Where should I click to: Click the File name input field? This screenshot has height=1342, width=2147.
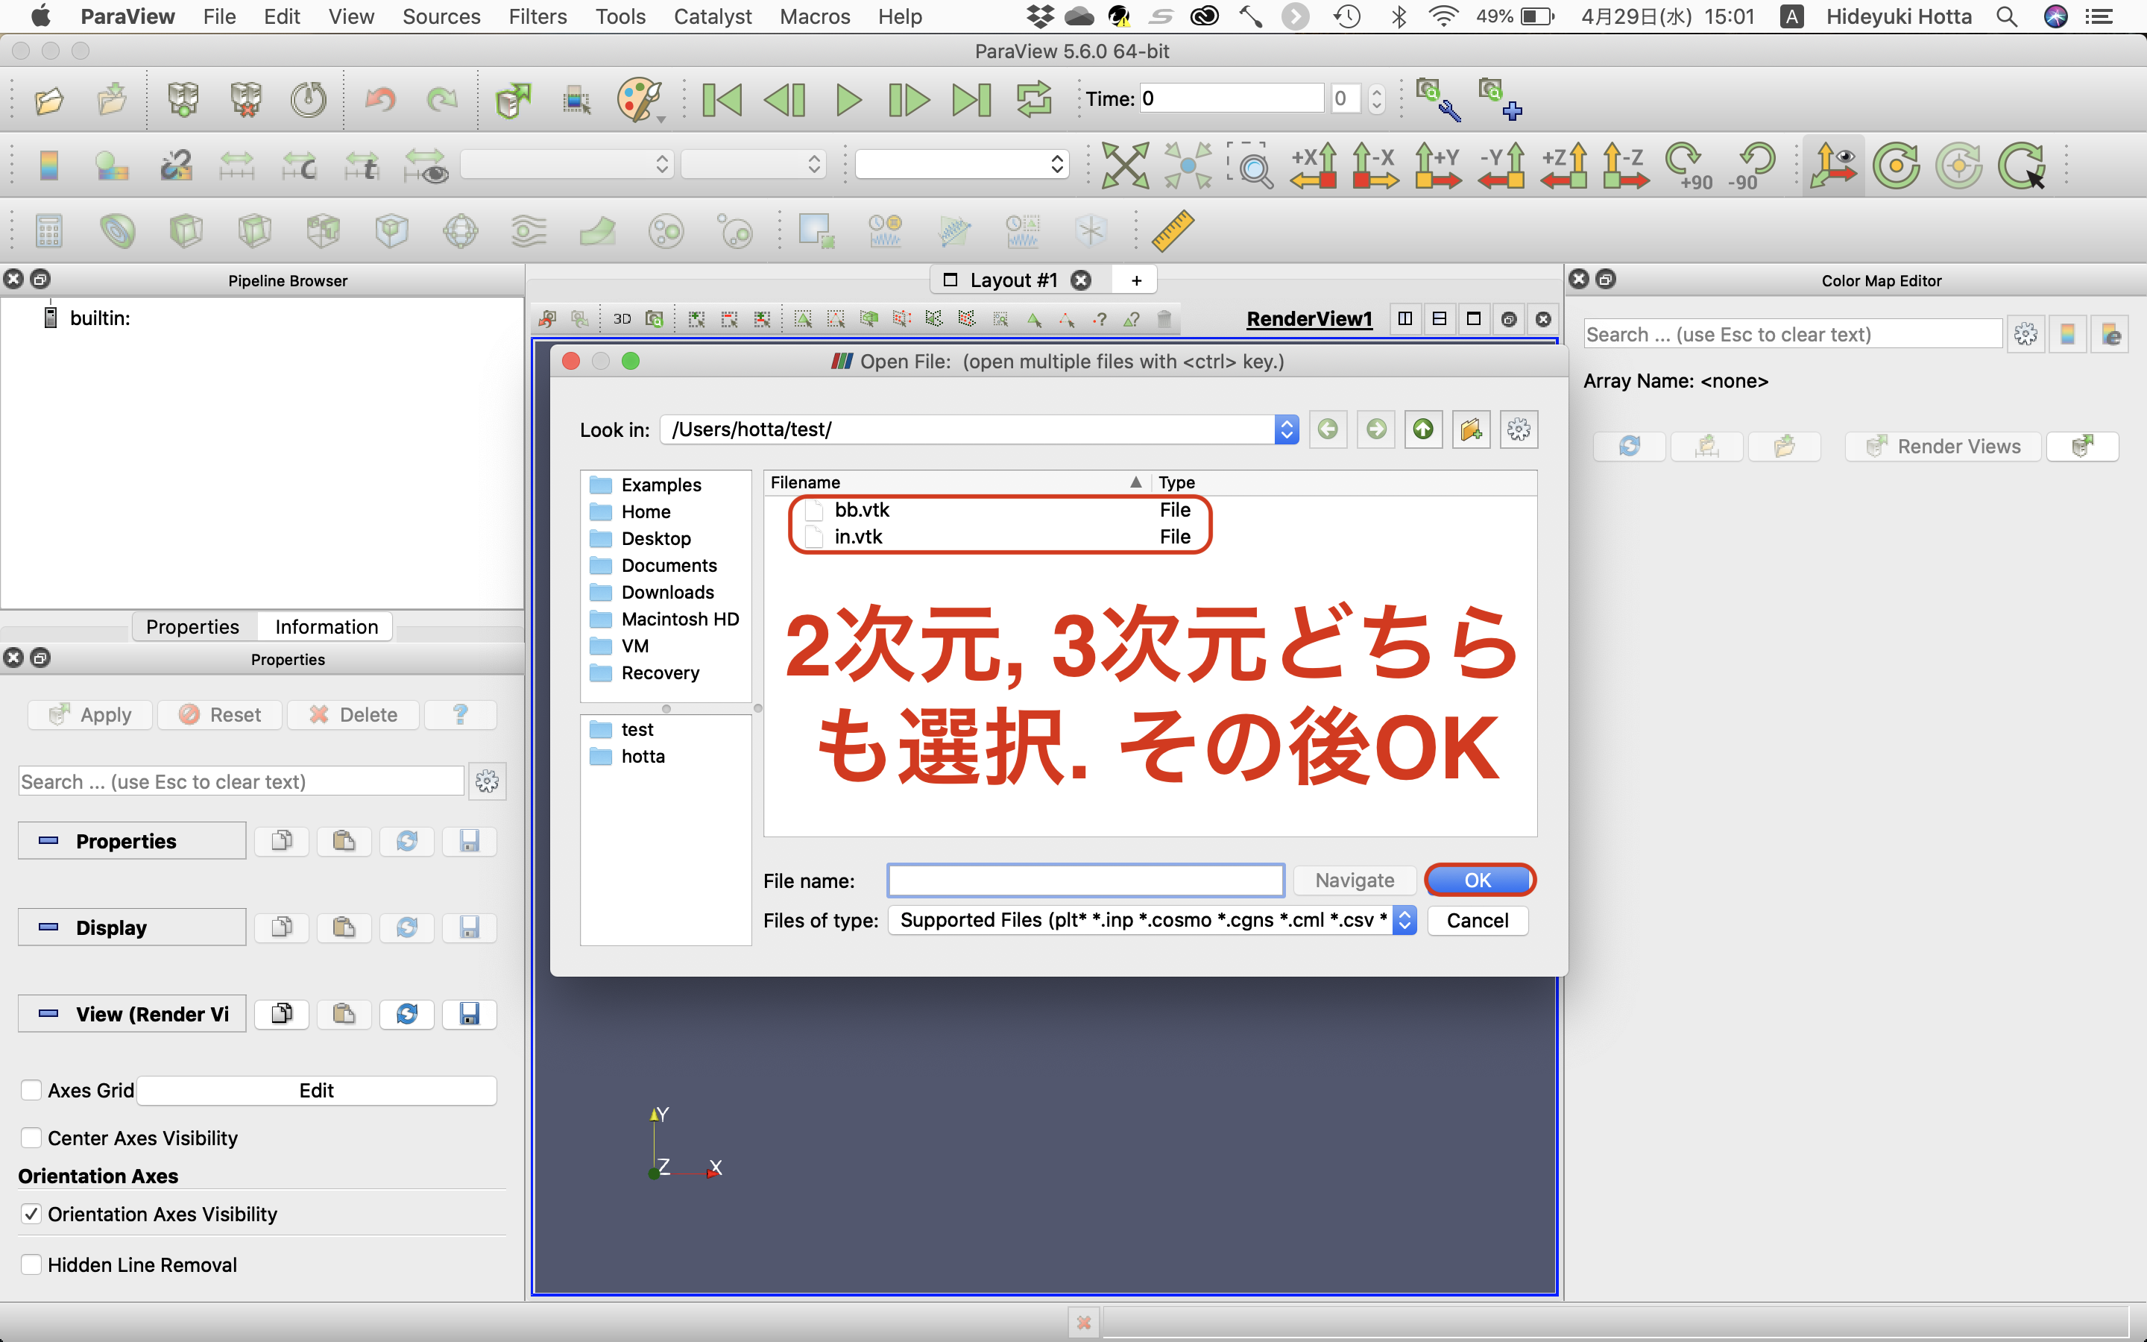1086,881
